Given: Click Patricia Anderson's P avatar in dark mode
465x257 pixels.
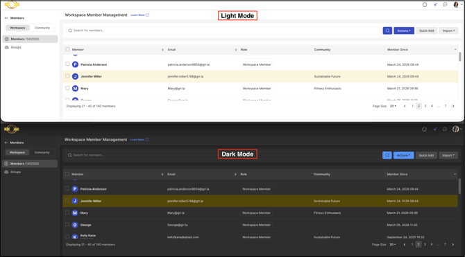Looking at the screenshot, I should 75,189.
